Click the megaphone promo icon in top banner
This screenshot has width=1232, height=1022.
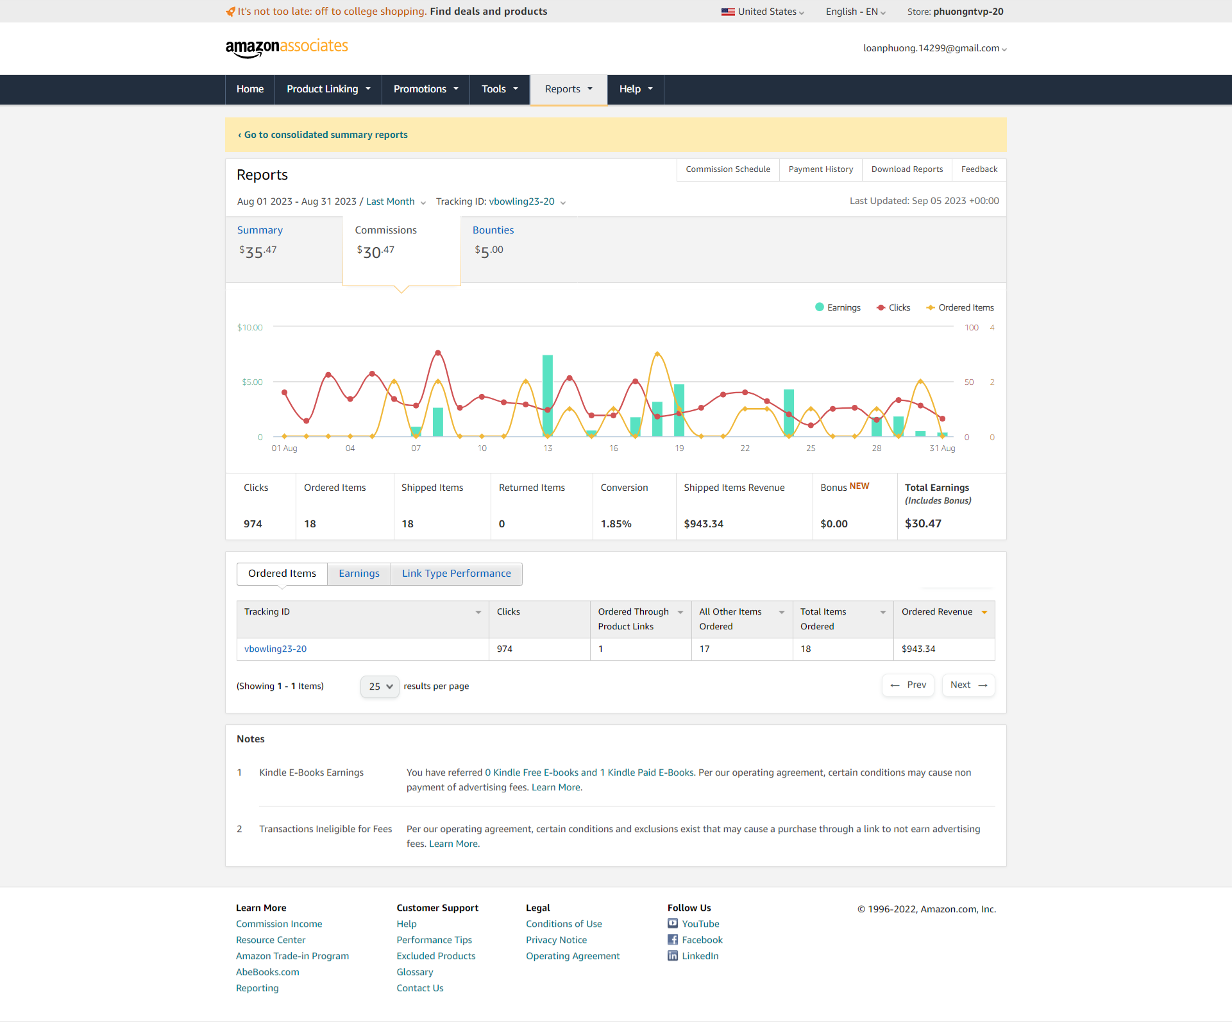(x=230, y=12)
